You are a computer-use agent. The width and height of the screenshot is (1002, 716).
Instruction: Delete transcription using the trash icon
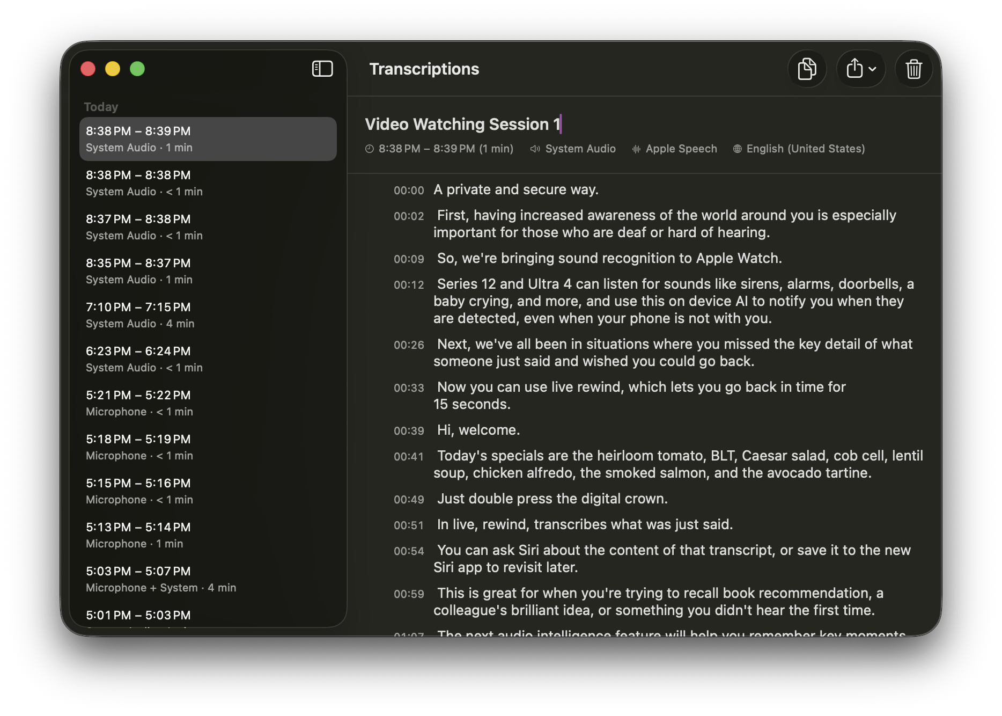[x=914, y=69]
